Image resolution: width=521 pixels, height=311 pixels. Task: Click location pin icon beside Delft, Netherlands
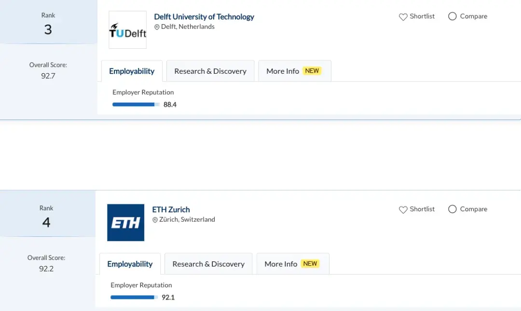point(157,27)
